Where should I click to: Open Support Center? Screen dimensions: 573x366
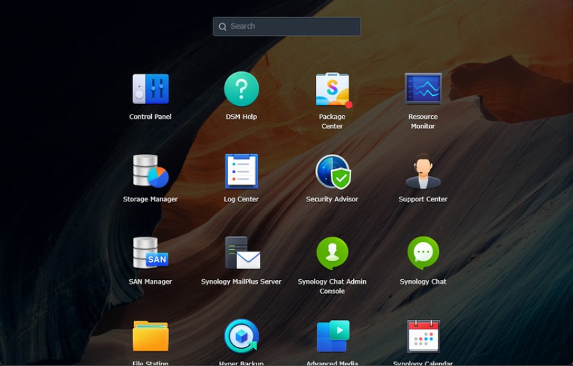coord(423,172)
